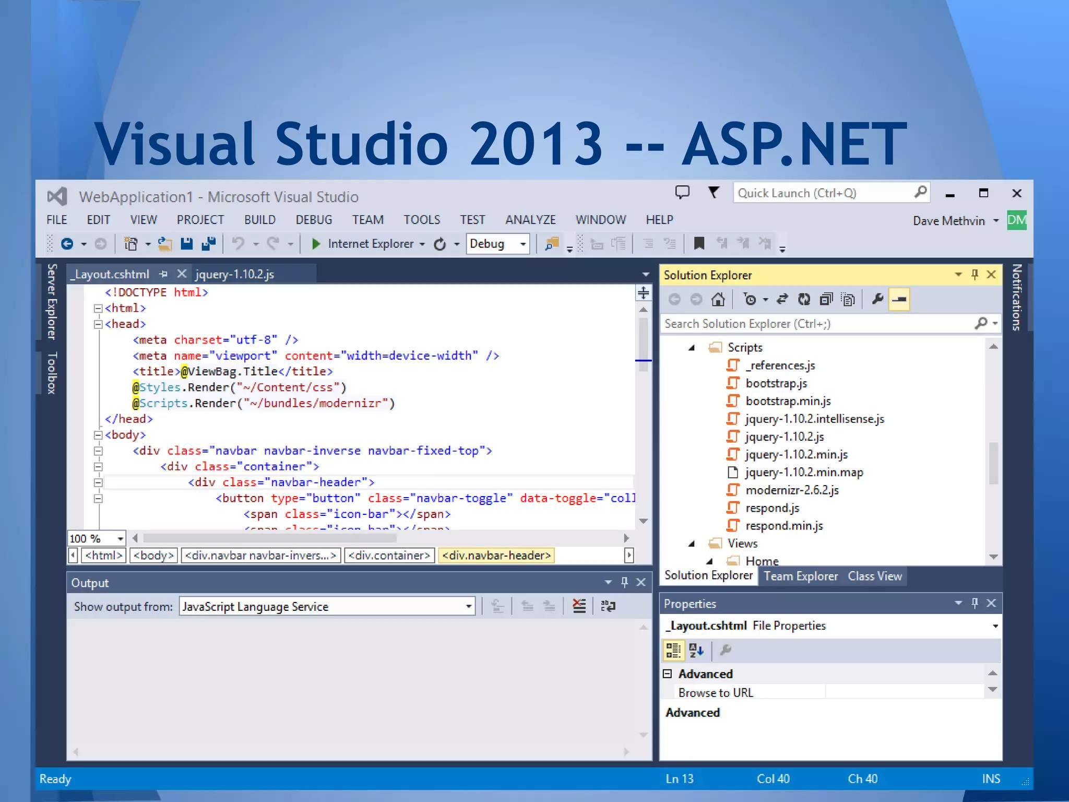Click the Properties wrench icon in Solution Explorer

tap(877, 299)
